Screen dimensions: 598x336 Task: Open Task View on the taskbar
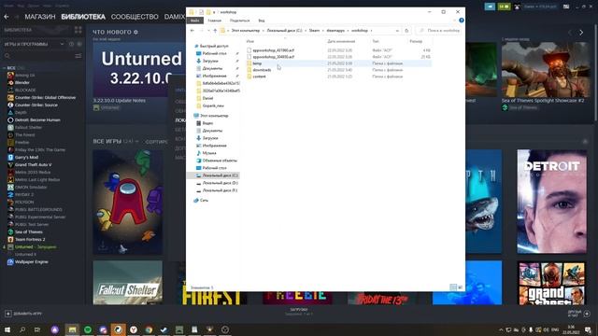[37, 329]
